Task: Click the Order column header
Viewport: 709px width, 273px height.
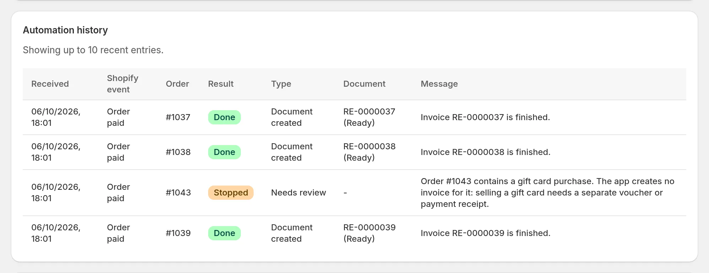Action: [x=177, y=84]
